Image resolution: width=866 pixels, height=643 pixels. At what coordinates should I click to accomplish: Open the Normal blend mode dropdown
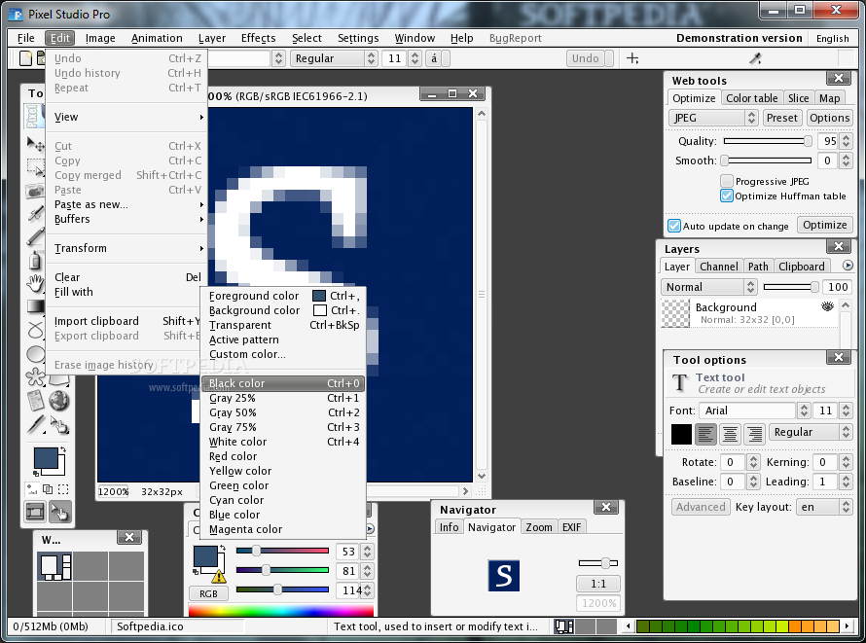click(x=708, y=287)
